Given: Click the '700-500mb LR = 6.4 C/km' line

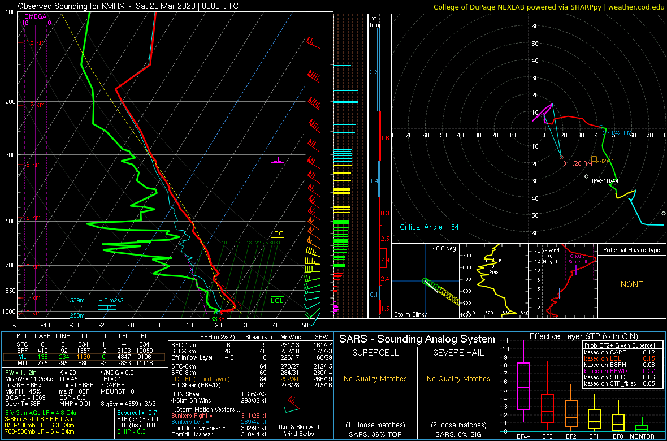Looking at the screenshot, I should coord(40,433).
